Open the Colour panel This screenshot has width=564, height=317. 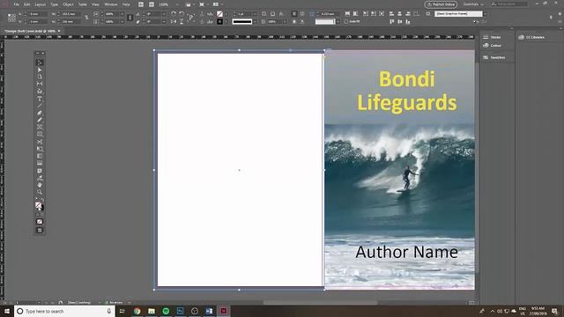[492, 45]
